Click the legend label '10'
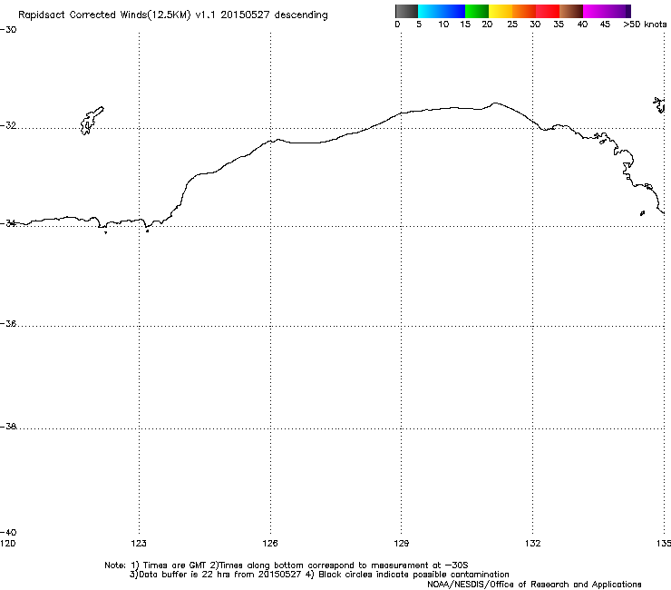 (443, 25)
